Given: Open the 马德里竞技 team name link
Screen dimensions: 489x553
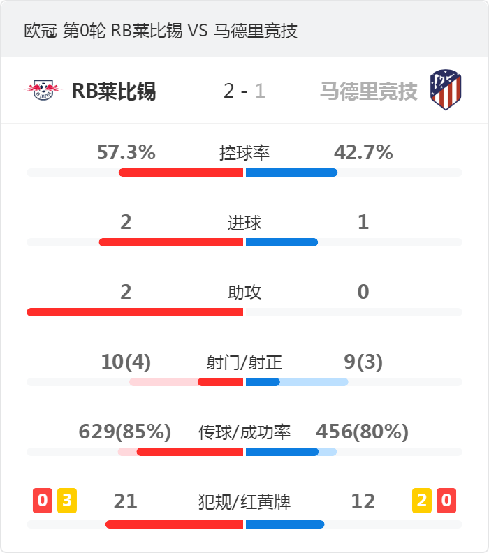Looking at the screenshot, I should pos(369,91).
